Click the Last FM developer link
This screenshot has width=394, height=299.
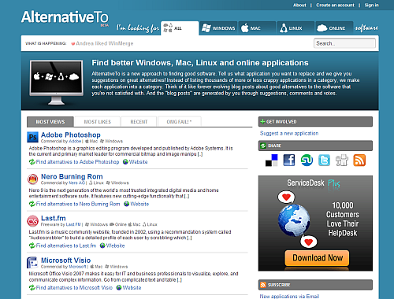tap(73, 224)
